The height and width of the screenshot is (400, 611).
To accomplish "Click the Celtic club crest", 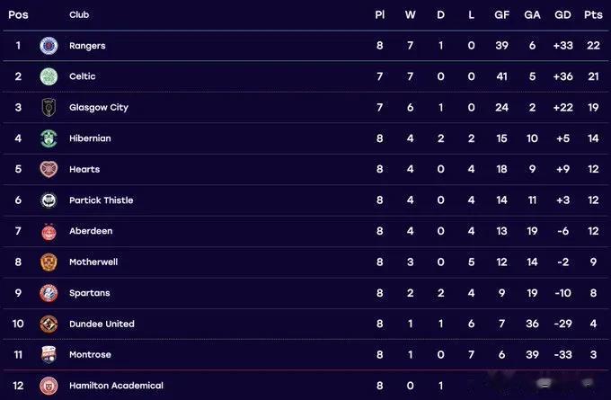I will pos(49,76).
